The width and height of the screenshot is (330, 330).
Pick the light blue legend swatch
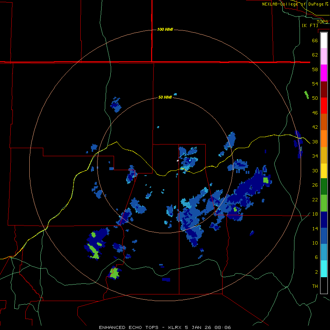tap(324, 252)
